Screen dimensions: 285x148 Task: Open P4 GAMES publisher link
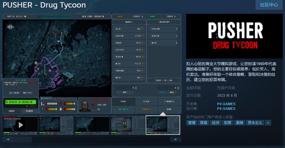click(226, 109)
